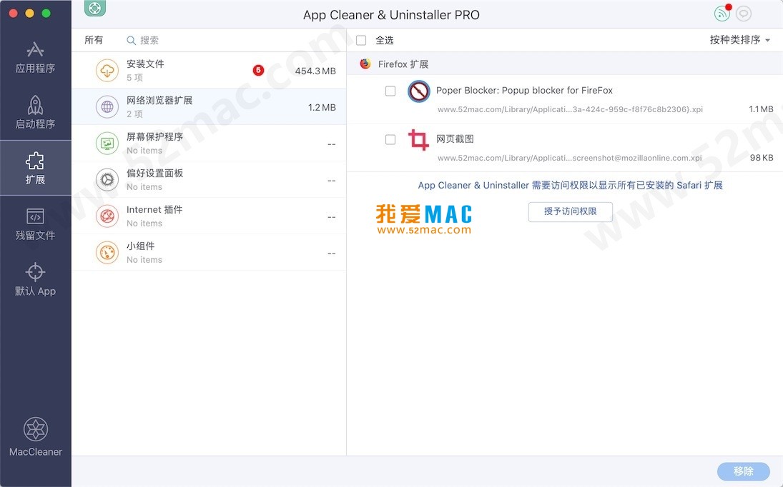Open the 启动程序 sidebar section
783x487 pixels.
[x=35, y=113]
